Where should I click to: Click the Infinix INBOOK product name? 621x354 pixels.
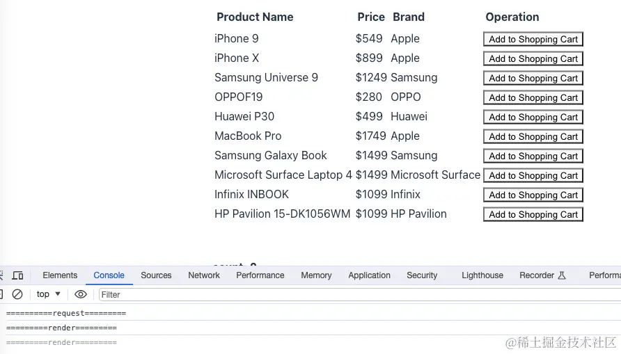tap(251, 194)
